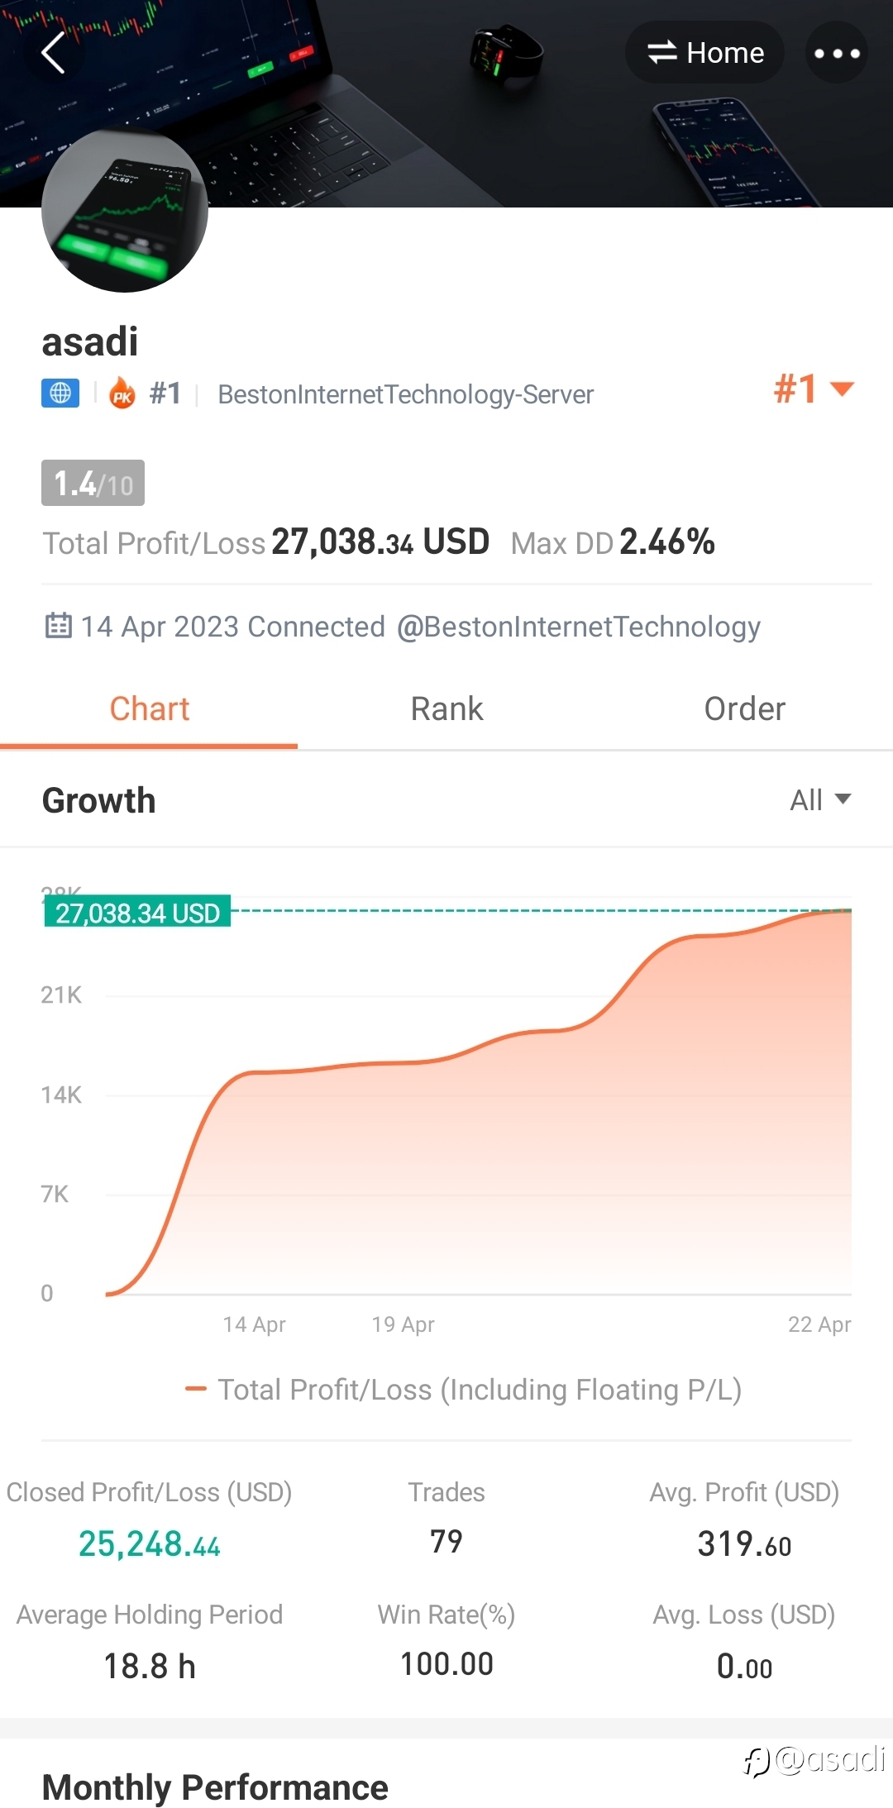Tap the blue globe badge icon
The width and height of the screenshot is (893, 1808).
[60, 394]
